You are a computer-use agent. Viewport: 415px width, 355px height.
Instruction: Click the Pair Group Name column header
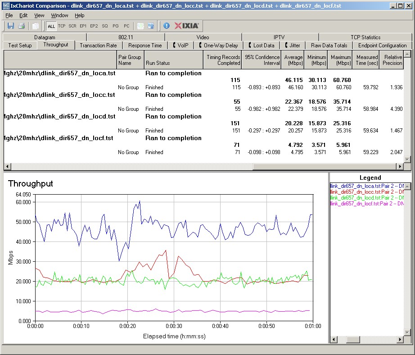(130, 60)
